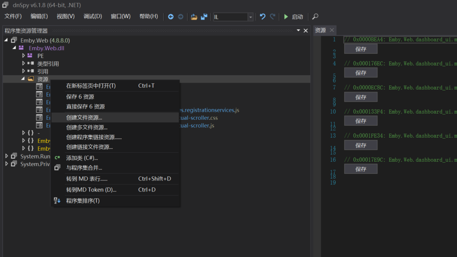The width and height of the screenshot is (457, 257).
Task: Collapse the 资源 folder node
Action: pos(23,78)
